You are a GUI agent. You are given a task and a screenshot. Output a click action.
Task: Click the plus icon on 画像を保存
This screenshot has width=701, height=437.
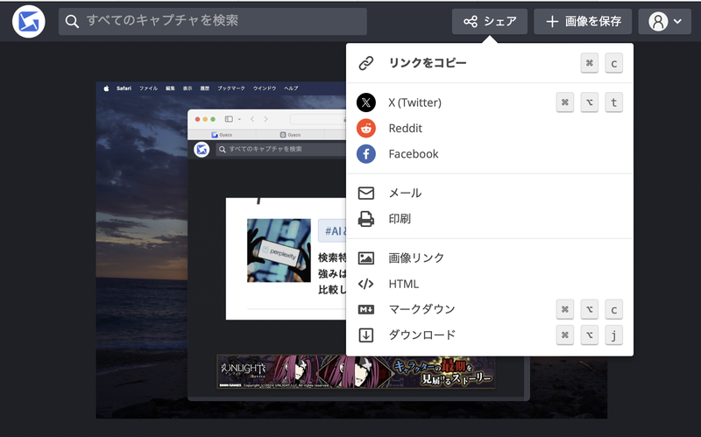[552, 21]
